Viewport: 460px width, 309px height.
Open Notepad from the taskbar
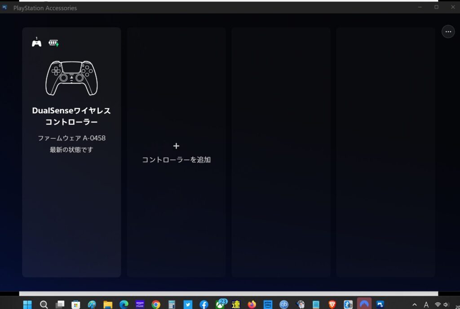316,305
